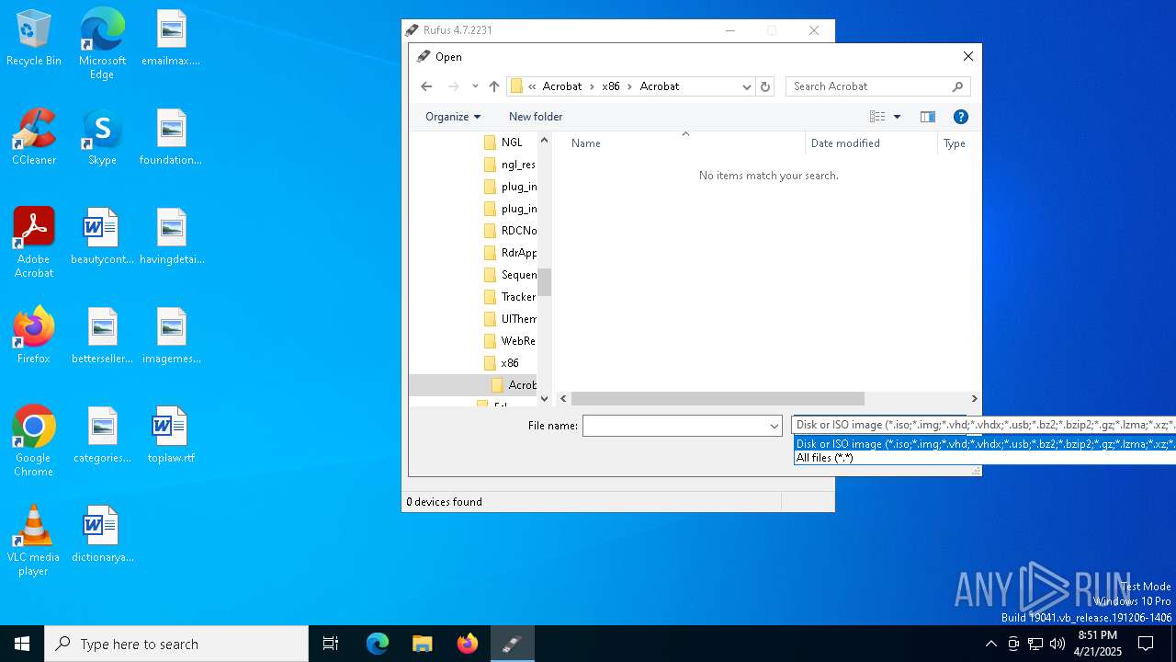The width and height of the screenshot is (1176, 662).
Task: Open Task View on the taskbar
Action: (x=331, y=644)
